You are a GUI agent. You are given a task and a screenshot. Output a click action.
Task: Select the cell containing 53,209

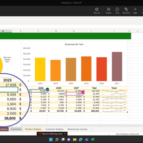point(74,111)
